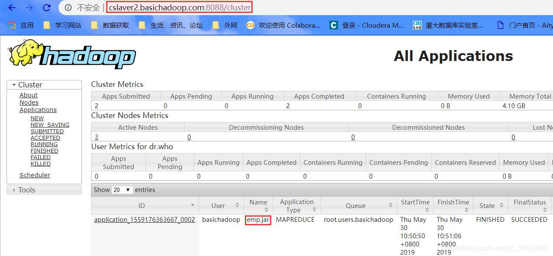Open the 外网 bookmark folder

click(224, 25)
